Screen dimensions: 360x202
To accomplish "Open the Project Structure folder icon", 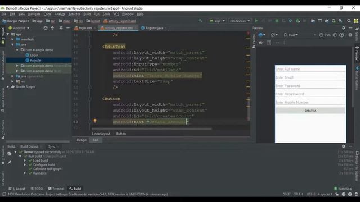I will (x=313, y=21).
